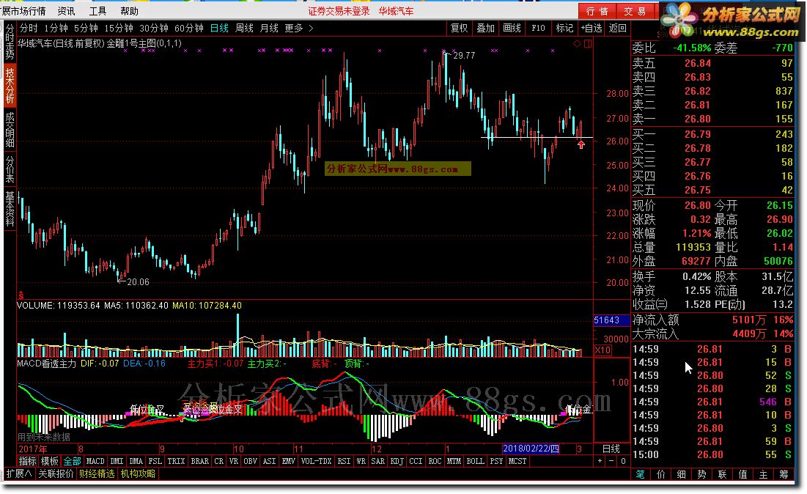Click the X10 volume scale label
Screen dimensions: 807x494
603,350
